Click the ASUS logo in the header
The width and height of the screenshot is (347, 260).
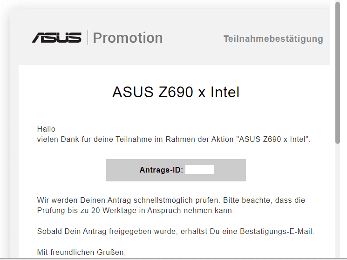point(56,38)
